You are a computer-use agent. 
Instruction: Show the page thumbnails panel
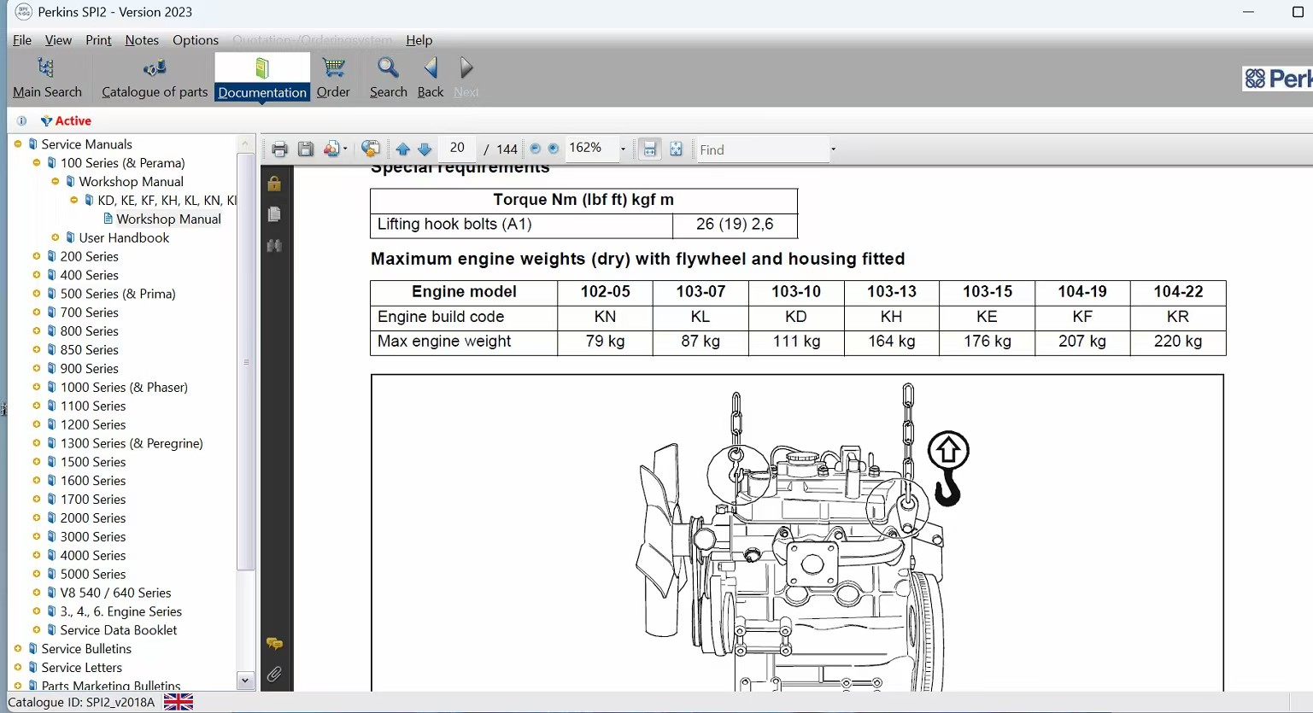point(274,214)
